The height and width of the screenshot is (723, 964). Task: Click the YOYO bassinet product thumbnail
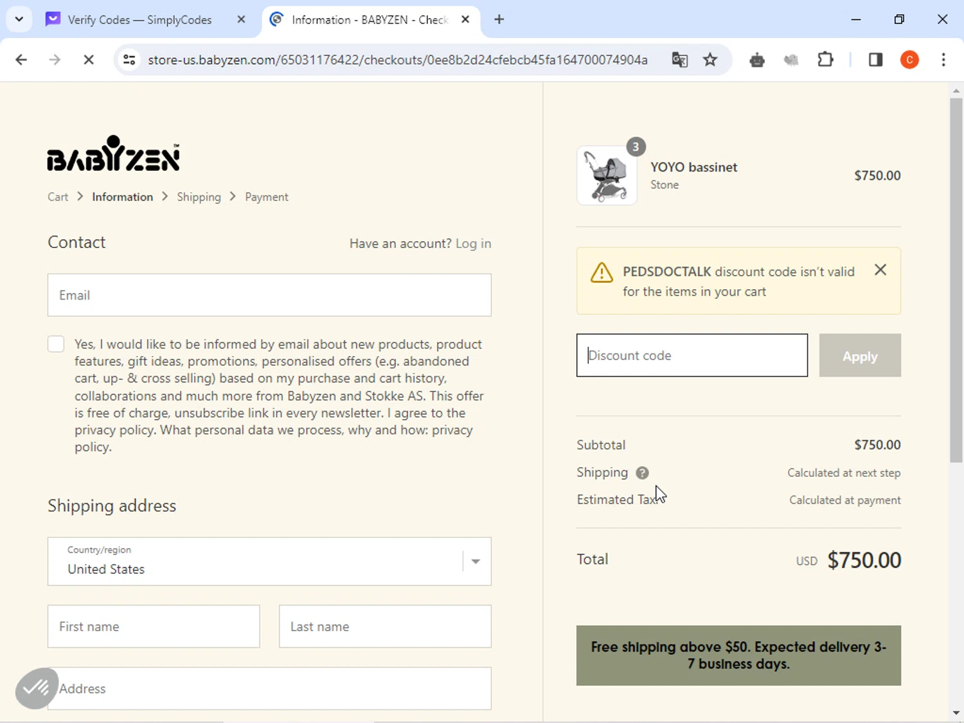607,175
